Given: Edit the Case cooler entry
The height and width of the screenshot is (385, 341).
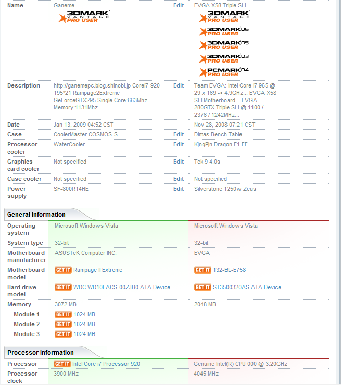Looking at the screenshot, I should (179, 179).
